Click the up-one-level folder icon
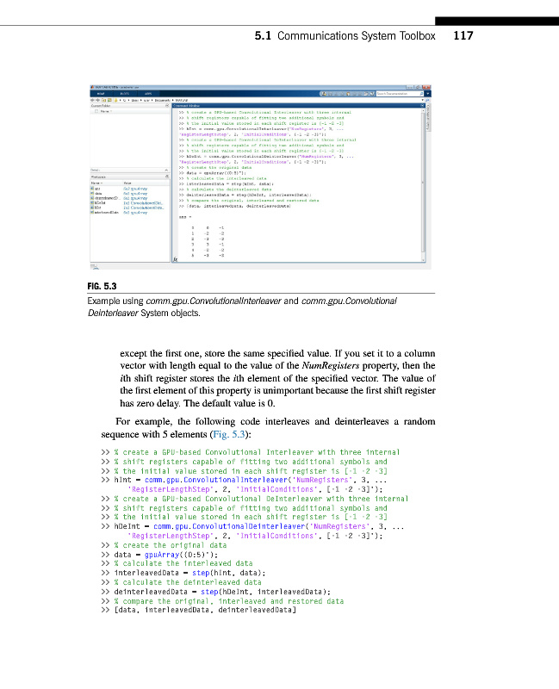559x689 pixels. pyautogui.click(x=103, y=100)
